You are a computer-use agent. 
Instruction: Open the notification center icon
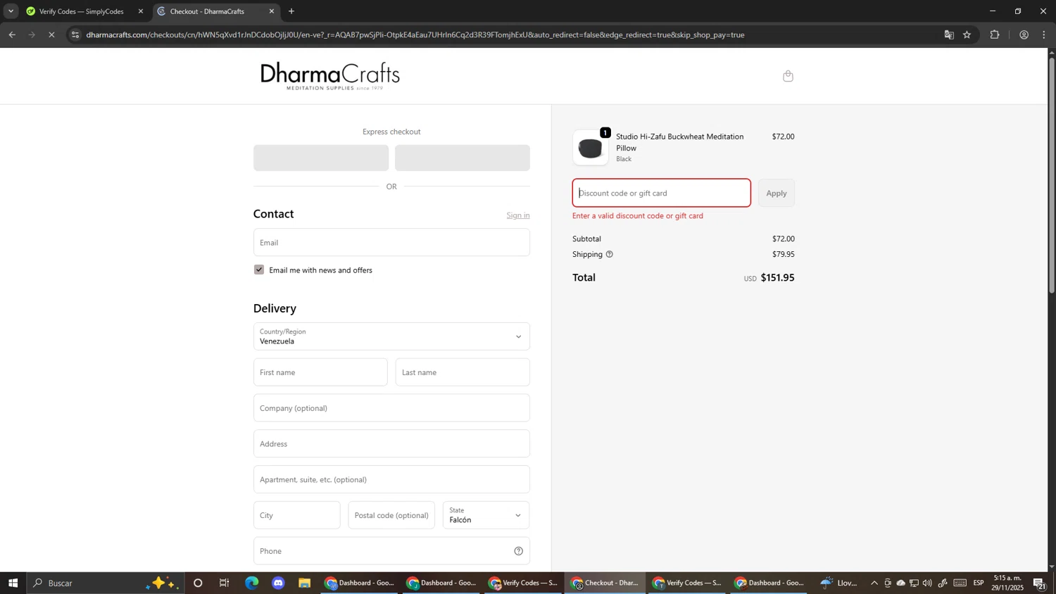(x=1040, y=583)
